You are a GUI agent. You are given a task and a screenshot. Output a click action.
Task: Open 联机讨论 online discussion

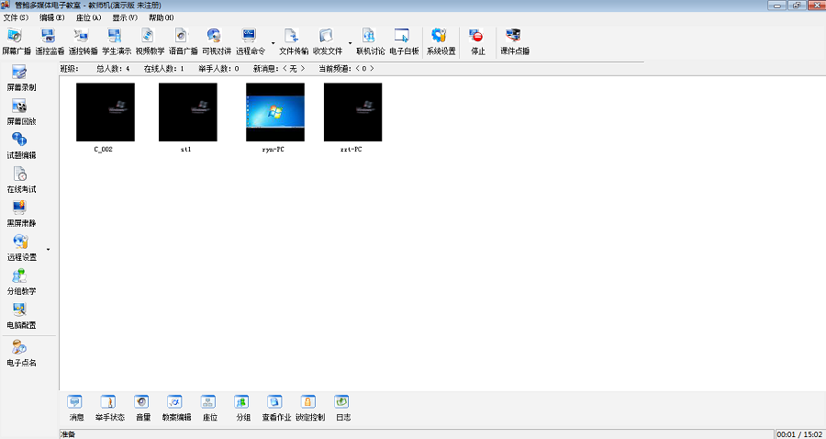point(370,42)
